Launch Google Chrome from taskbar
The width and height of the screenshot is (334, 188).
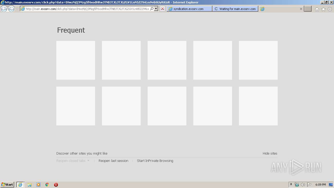(47, 185)
